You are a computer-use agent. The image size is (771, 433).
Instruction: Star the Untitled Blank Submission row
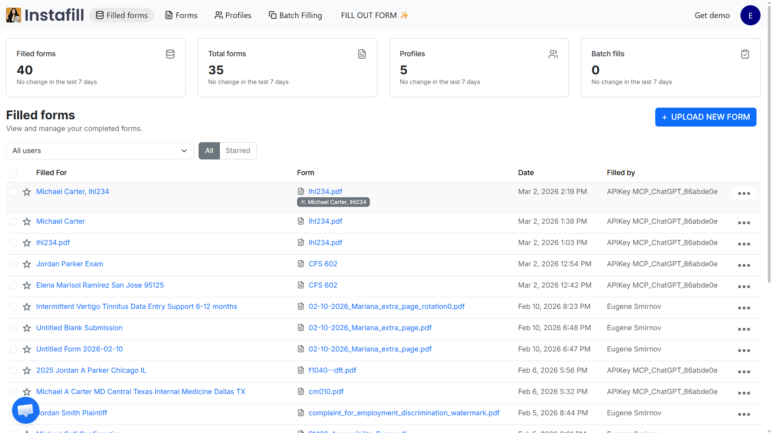click(27, 328)
